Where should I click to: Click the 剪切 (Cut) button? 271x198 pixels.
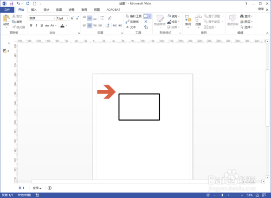tap(17, 16)
